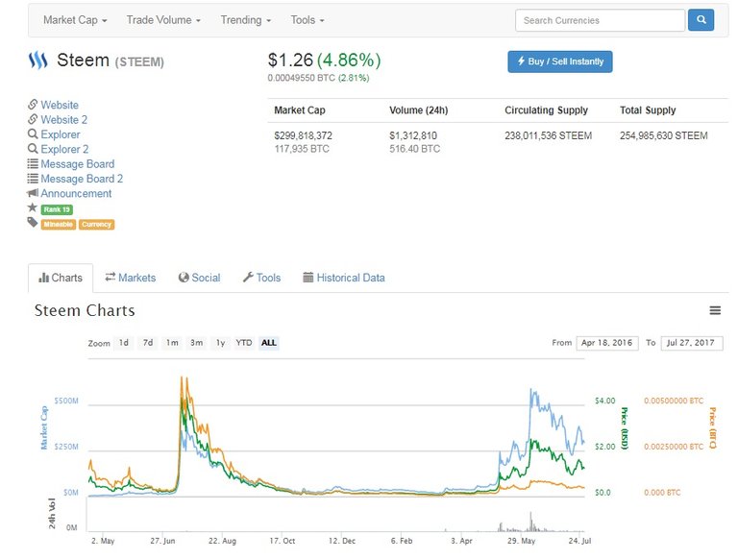
Task: Expand the Tools dropdown in navbar
Action: (307, 20)
